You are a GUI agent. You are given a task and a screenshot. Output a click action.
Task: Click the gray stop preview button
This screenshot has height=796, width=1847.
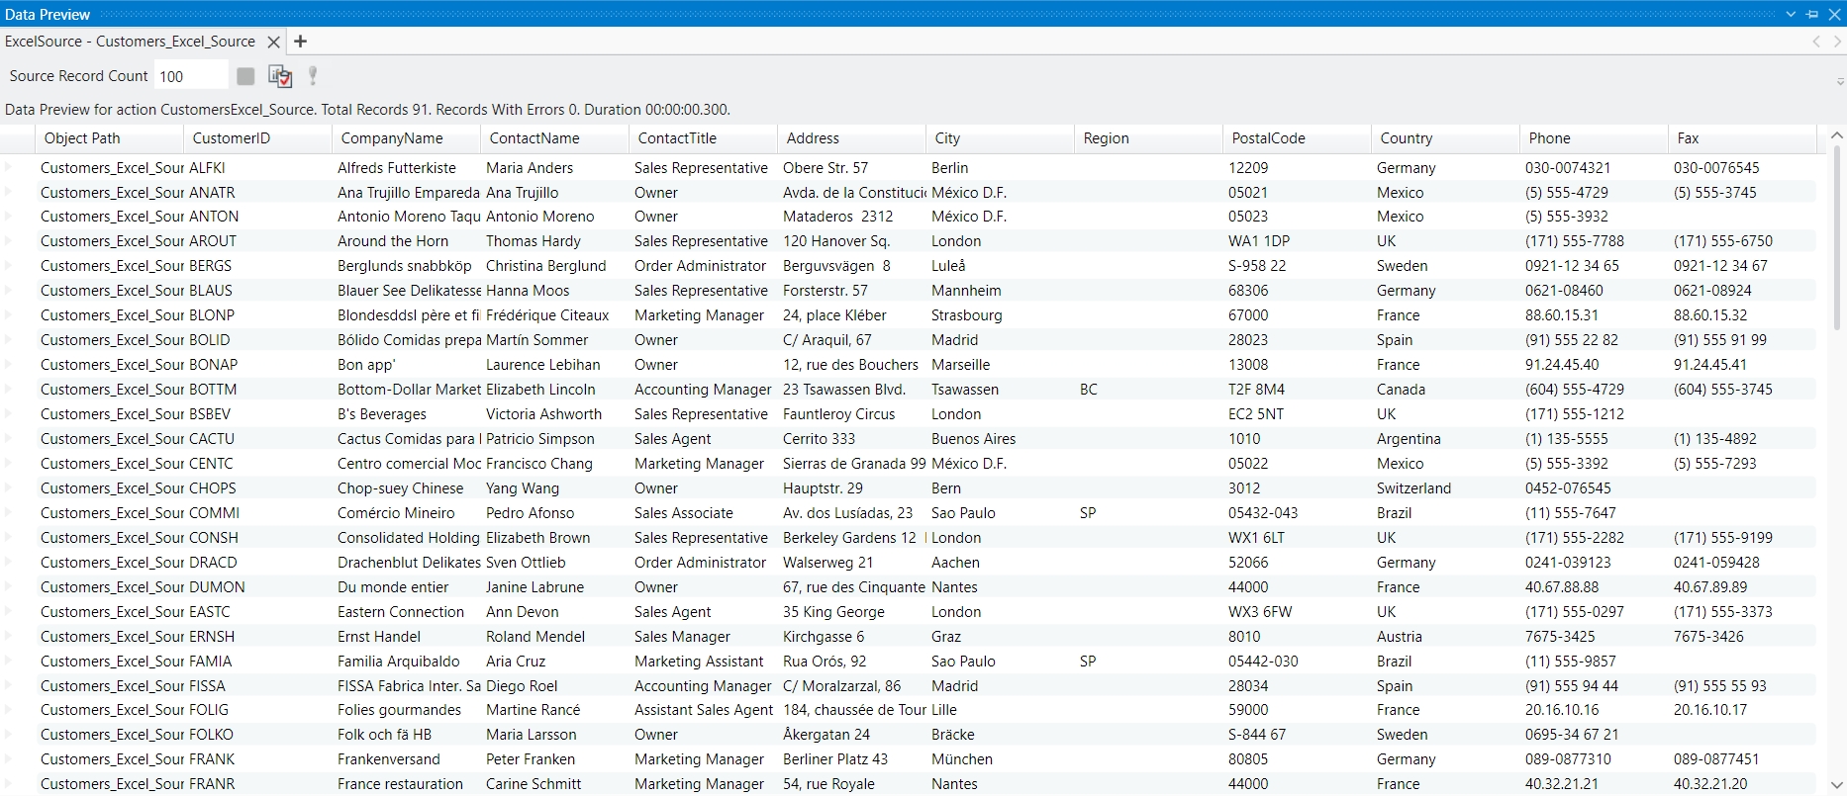coord(245,76)
